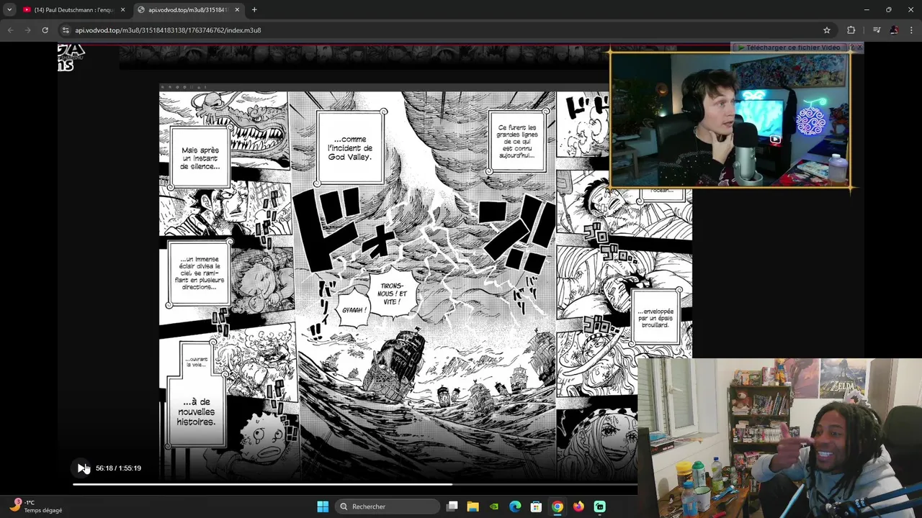
Task: Minimize the Chrome window
Action: click(867, 10)
